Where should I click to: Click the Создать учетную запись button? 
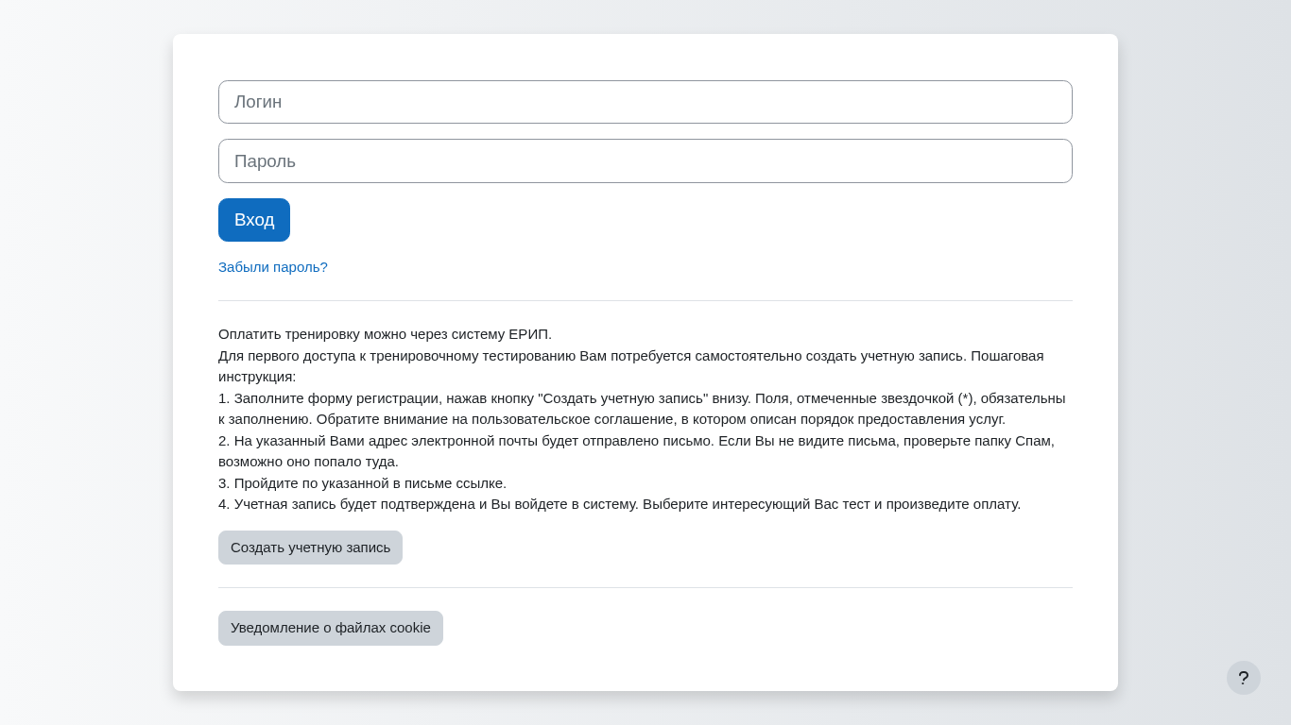(x=310, y=548)
